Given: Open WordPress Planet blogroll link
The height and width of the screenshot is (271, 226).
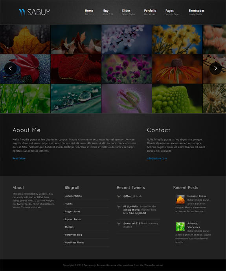Looking at the screenshot, I should (74, 243).
